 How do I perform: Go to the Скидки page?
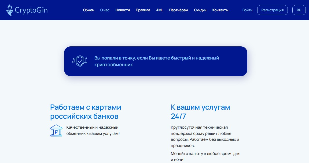tap(200, 10)
